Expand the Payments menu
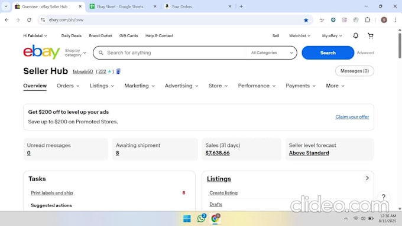Screen dimensions: 402x226 point(300,86)
